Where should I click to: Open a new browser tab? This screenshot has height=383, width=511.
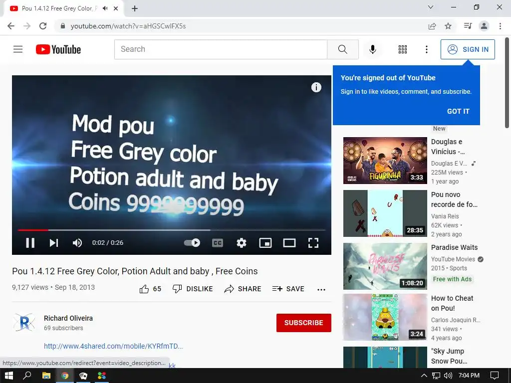[135, 8]
